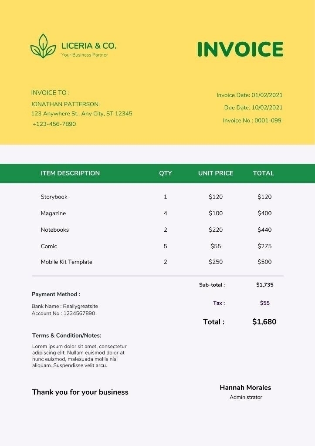Select the Storybook item row
The image size is (315, 446).
(x=54, y=197)
